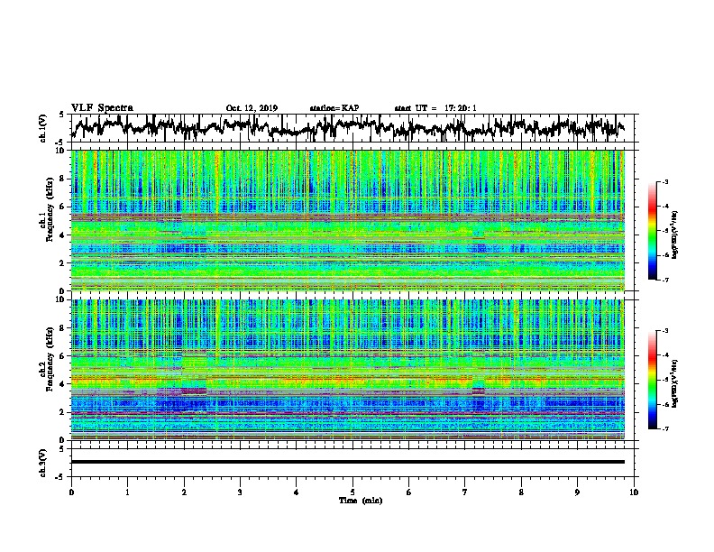The image size is (714, 552).
Task: Click time axis tick label "3"
Action: click(x=240, y=492)
